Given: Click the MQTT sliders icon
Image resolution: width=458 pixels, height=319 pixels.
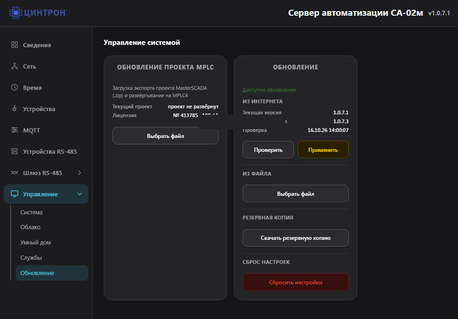Looking at the screenshot, I should tap(14, 130).
